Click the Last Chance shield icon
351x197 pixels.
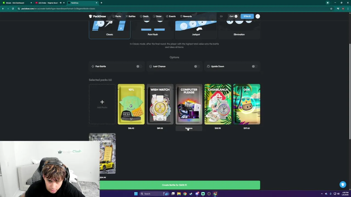point(151,66)
